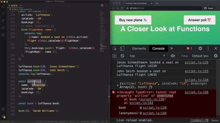Open the Explorer icon in VS Code sidebar

pyautogui.click(x=3, y=6)
